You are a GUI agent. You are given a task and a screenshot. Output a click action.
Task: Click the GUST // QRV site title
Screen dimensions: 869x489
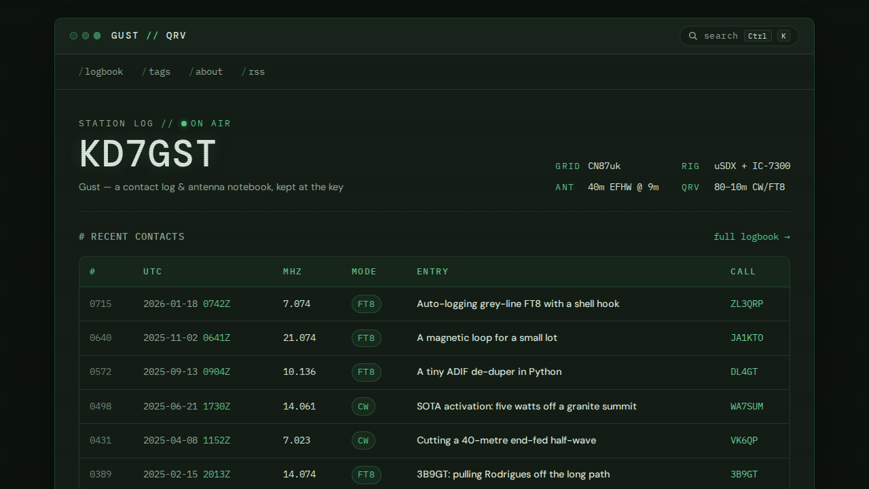[x=149, y=36]
